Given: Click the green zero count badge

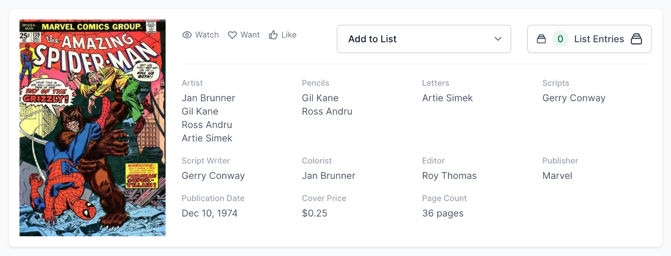Looking at the screenshot, I should 560,39.
